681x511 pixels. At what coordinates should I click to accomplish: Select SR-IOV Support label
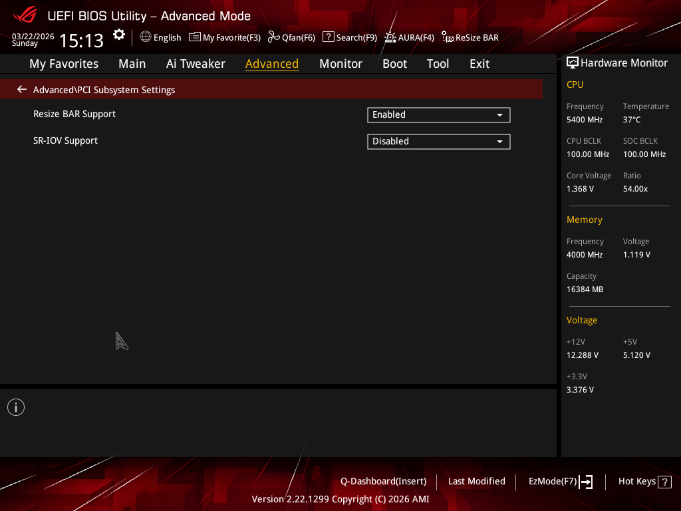pos(65,140)
